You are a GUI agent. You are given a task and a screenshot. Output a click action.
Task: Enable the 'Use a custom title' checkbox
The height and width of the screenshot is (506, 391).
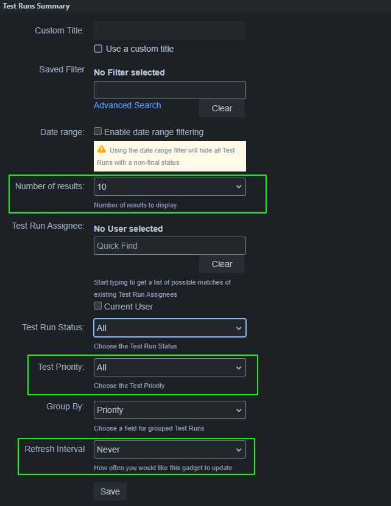98,49
